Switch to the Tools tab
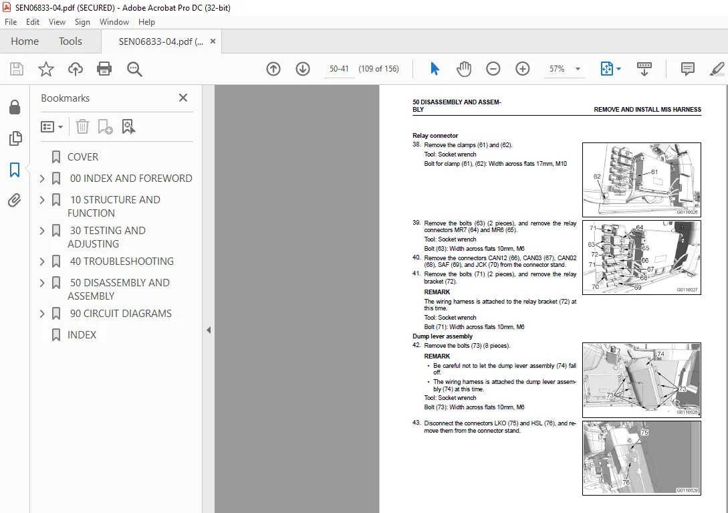The height and width of the screenshot is (513, 728). (70, 41)
